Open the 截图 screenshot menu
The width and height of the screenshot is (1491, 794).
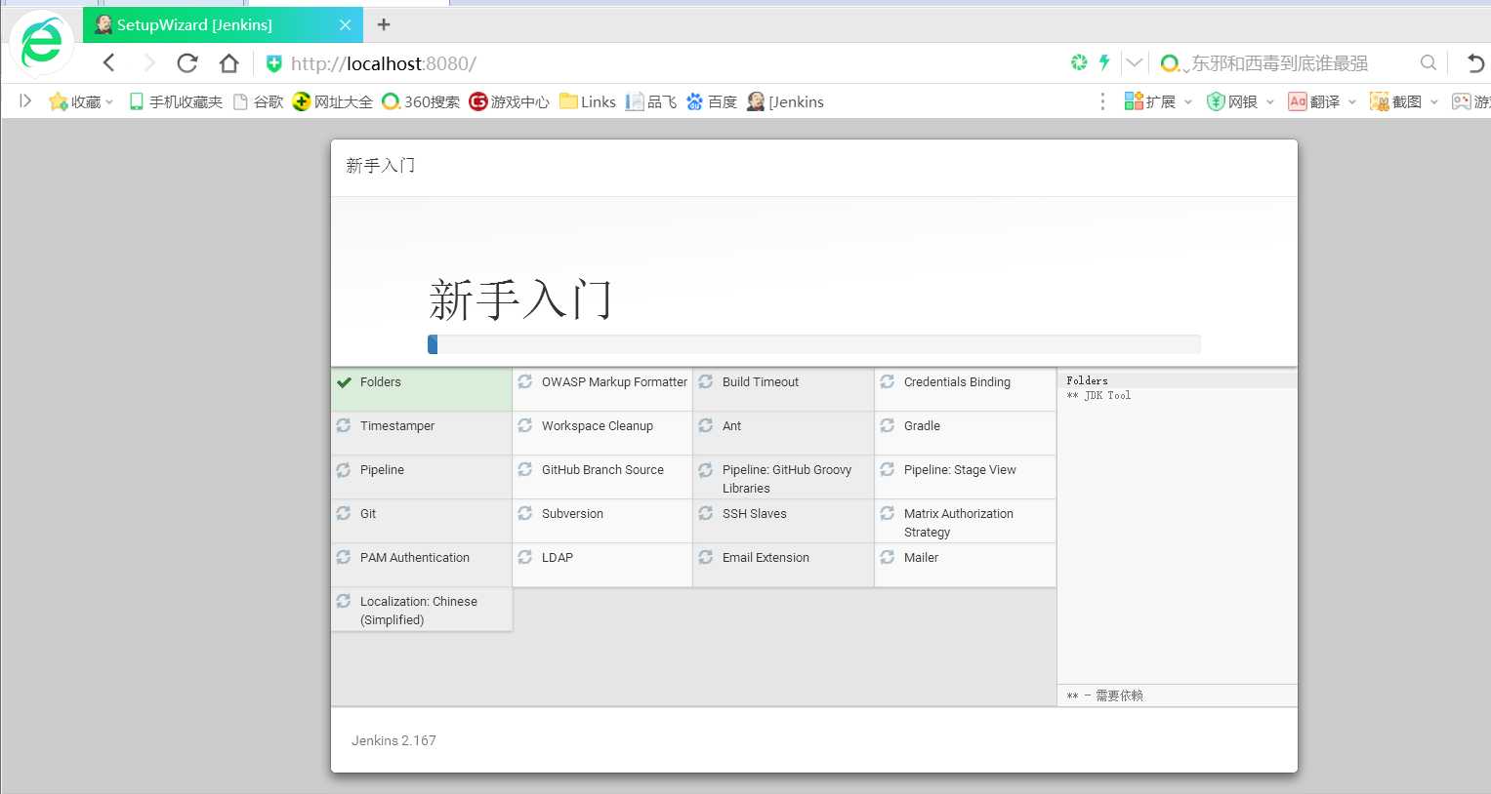click(x=1404, y=101)
